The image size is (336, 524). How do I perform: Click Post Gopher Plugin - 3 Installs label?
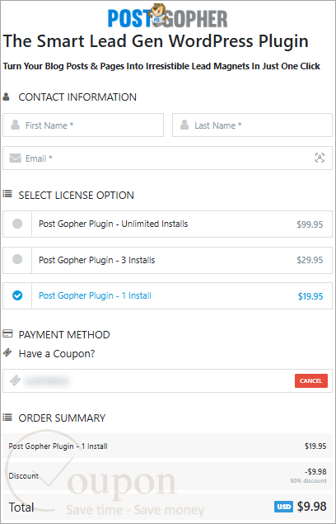point(96,260)
